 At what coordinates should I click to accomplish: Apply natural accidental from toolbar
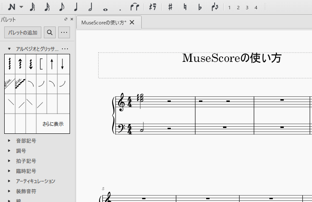185,7
